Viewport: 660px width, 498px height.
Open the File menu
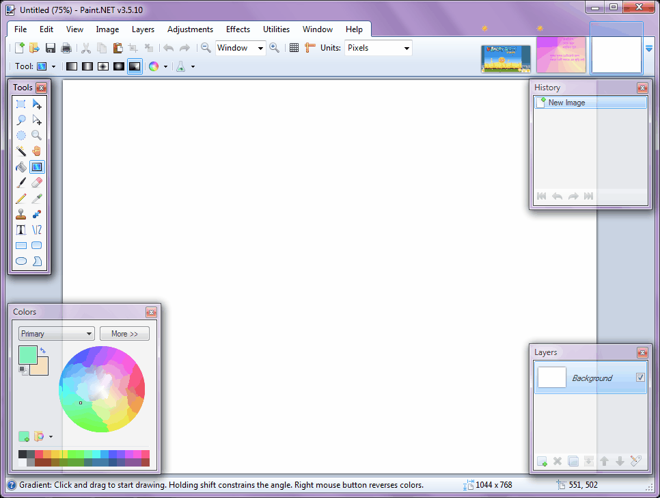tap(20, 29)
